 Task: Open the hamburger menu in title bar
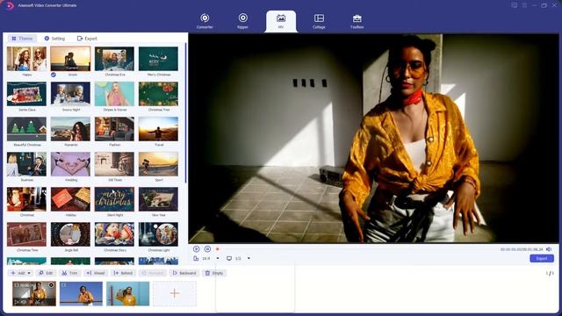(524, 5)
